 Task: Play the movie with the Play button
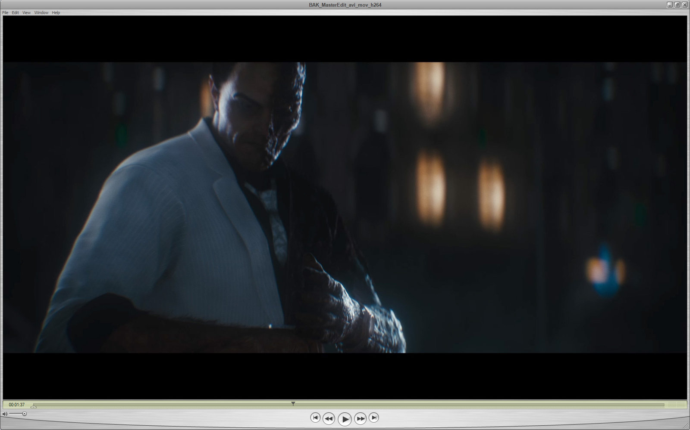[345, 419]
